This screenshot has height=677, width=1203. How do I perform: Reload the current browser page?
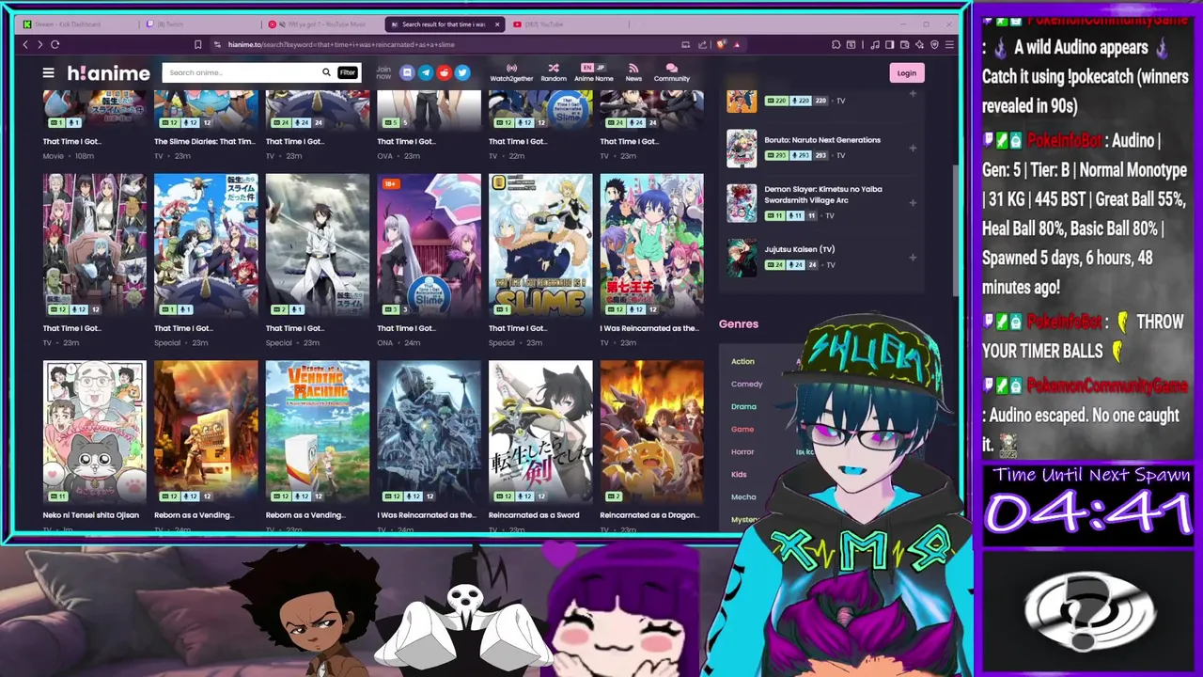click(x=55, y=44)
